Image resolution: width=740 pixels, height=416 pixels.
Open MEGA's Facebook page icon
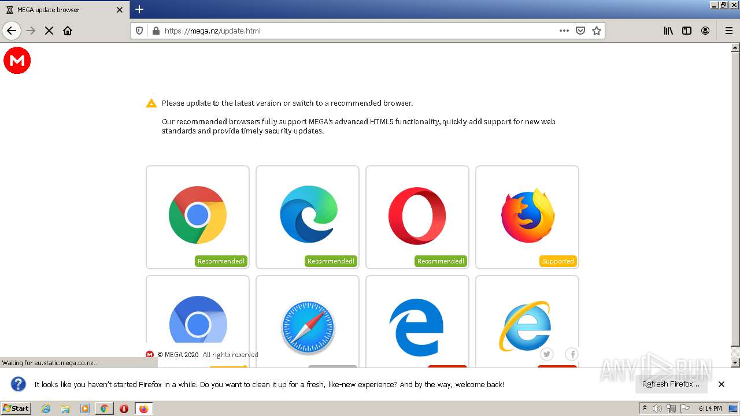pyautogui.click(x=572, y=354)
